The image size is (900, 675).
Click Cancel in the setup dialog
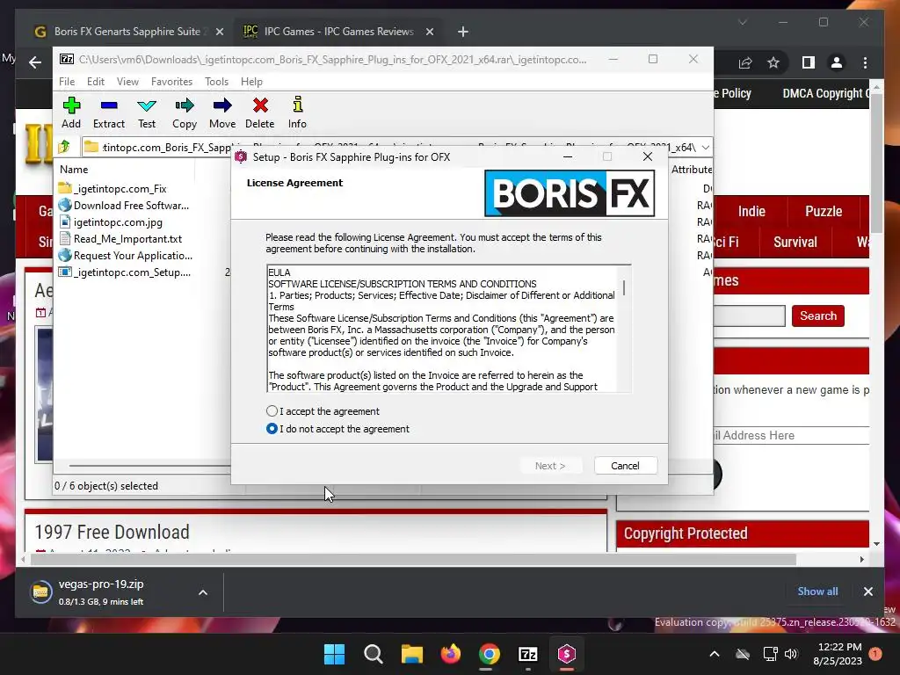(x=625, y=466)
